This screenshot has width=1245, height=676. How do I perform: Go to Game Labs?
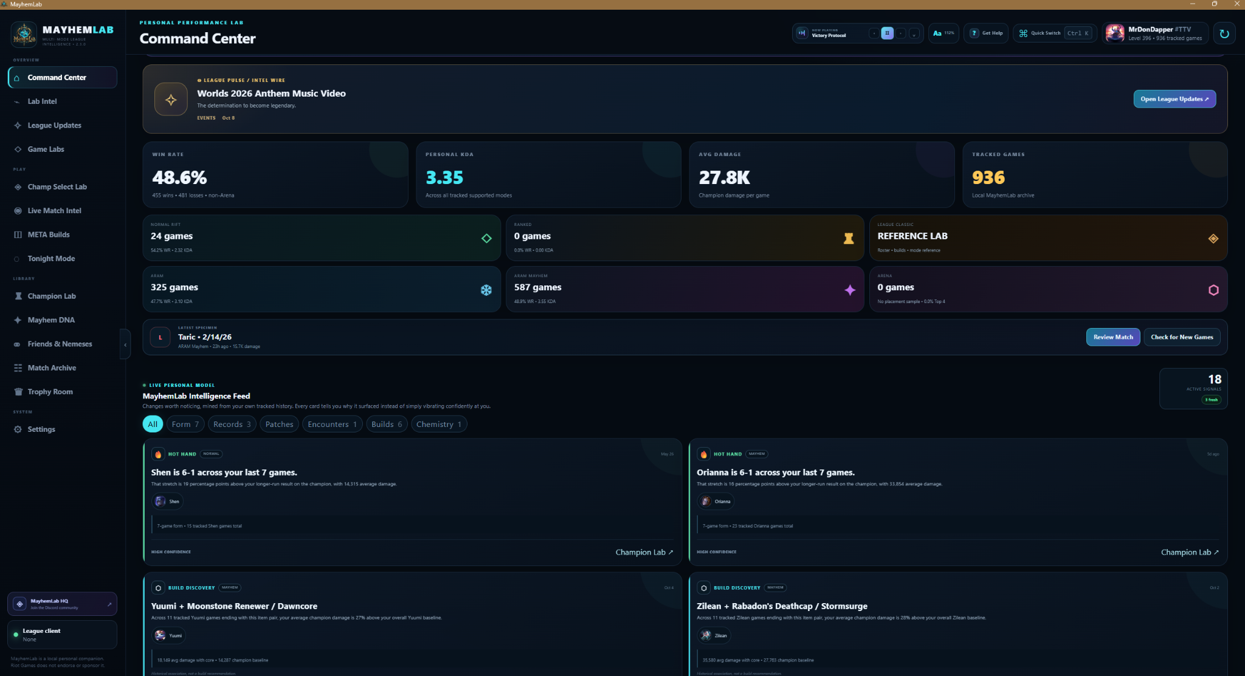point(62,149)
